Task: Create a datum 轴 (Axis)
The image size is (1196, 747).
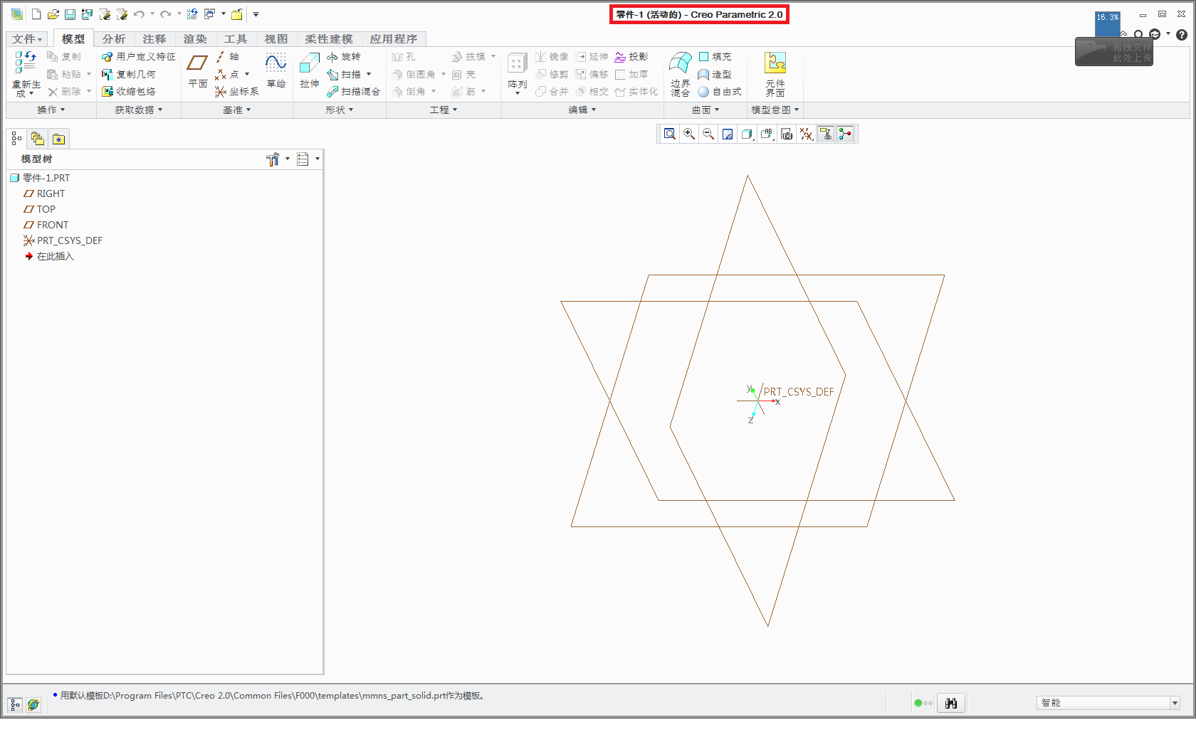Action: (228, 57)
